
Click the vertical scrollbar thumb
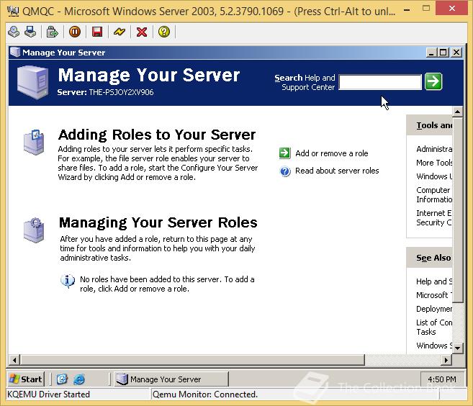458,210
